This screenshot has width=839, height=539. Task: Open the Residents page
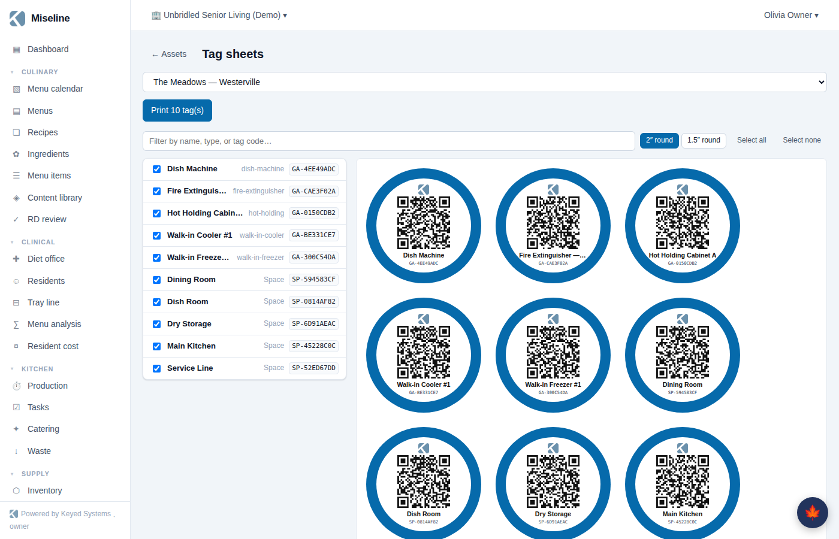[x=46, y=281]
